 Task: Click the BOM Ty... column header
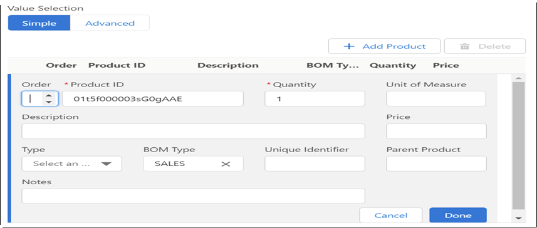pyautogui.click(x=333, y=65)
